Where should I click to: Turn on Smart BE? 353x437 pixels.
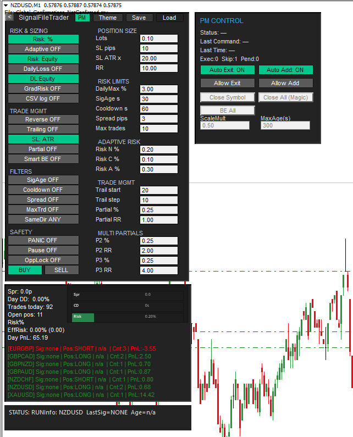(x=43, y=159)
